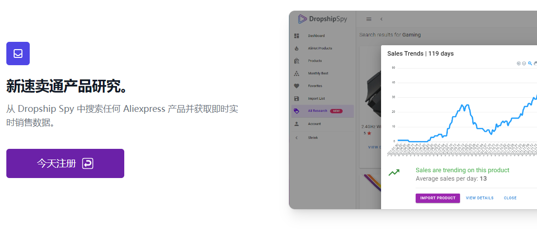Open the hamburger menu in DropshipSpy header
This screenshot has height=233, width=537.
[369, 19]
